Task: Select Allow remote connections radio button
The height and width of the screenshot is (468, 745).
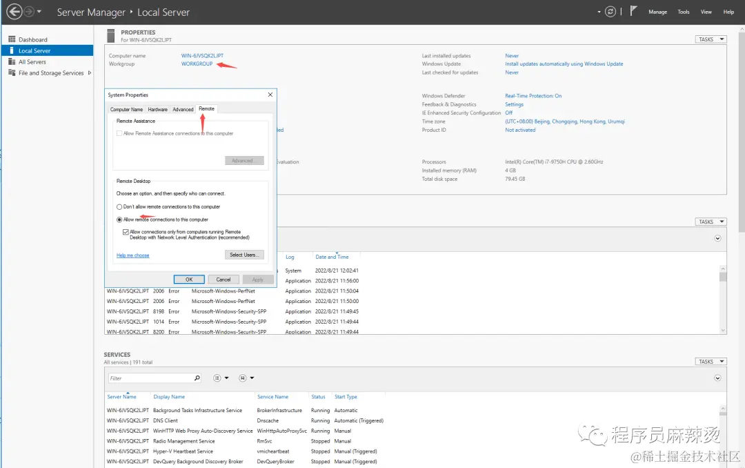Action: [x=119, y=220]
